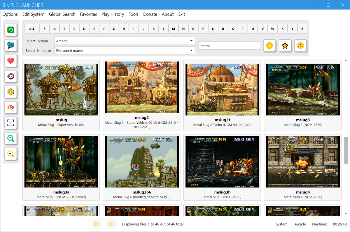Click the mslug3b6 game screenshot thumbnail
The width and height of the screenshot is (350, 232).
point(142,162)
